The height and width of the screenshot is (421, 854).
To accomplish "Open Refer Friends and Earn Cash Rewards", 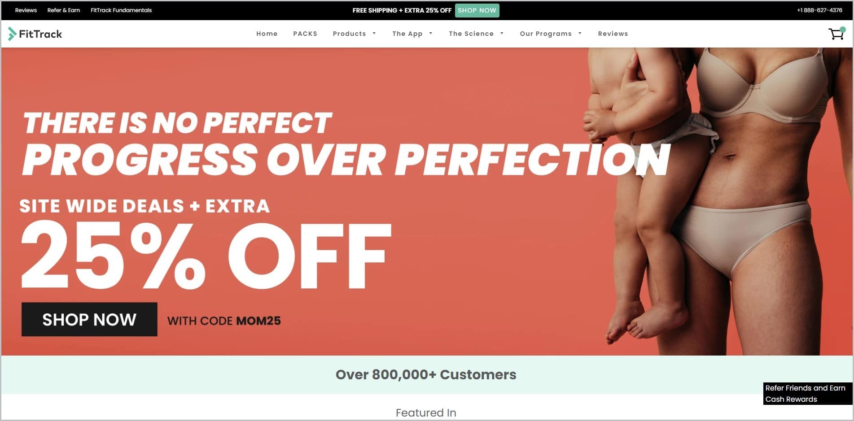I will (x=807, y=394).
